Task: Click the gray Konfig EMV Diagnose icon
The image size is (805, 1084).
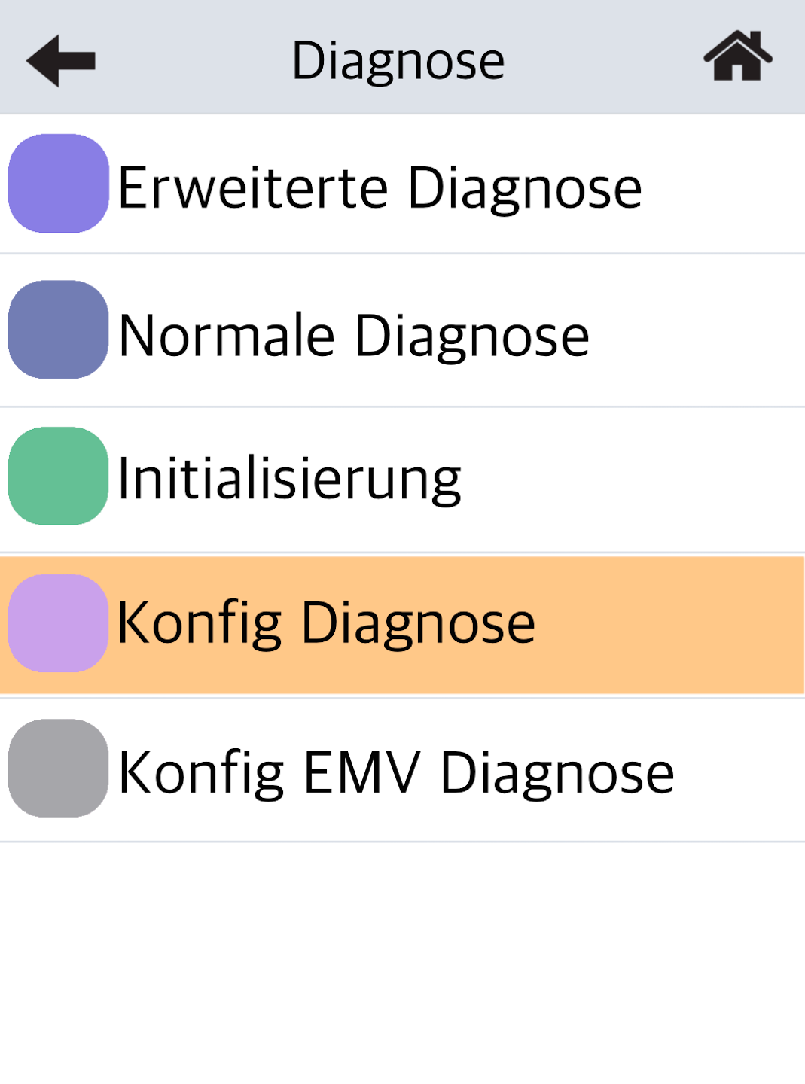Action: (59, 769)
